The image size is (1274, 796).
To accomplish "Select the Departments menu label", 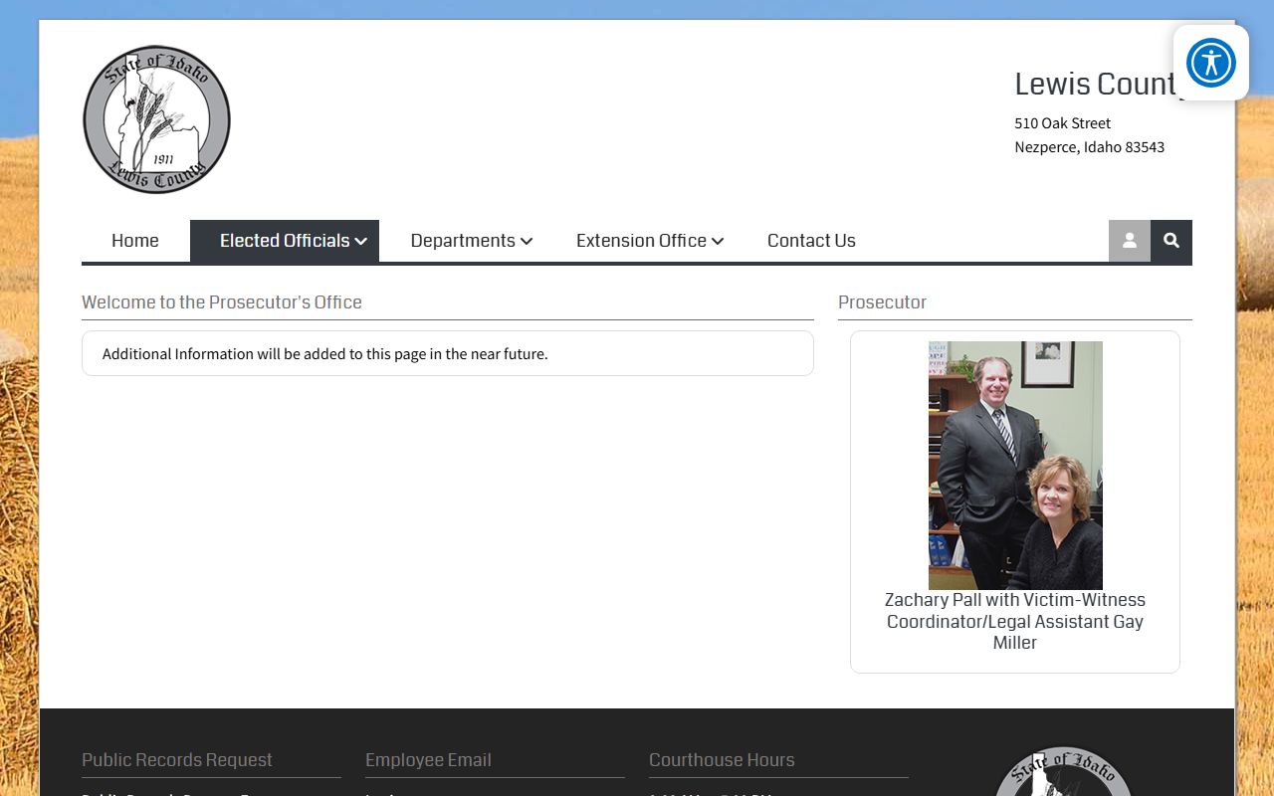I will (x=463, y=241).
